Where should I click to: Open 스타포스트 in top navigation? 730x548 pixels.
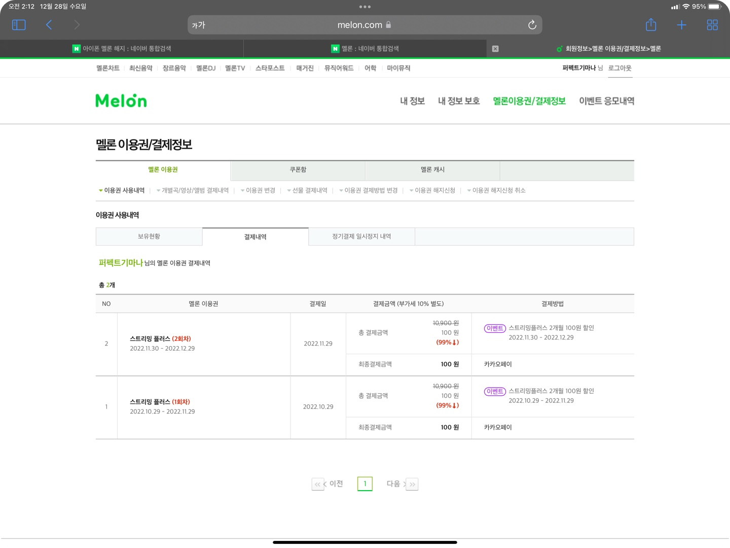click(x=270, y=68)
